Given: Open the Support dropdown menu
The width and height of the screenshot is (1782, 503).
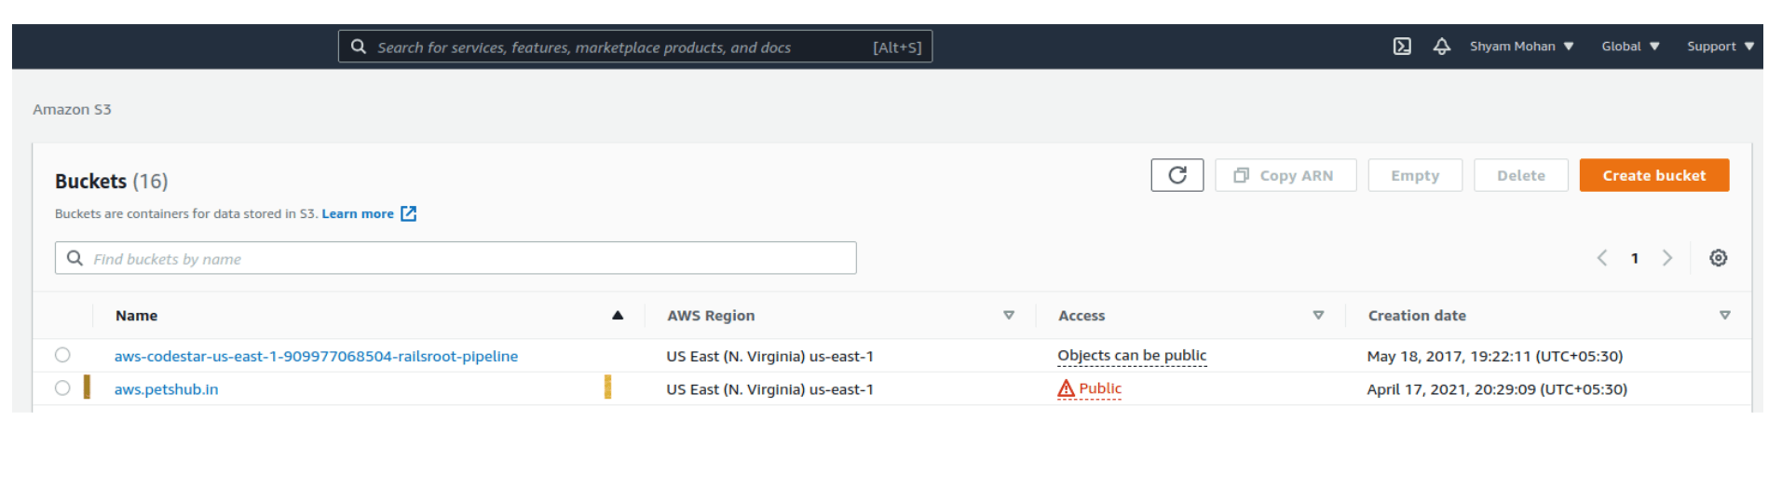Looking at the screenshot, I should (1720, 47).
